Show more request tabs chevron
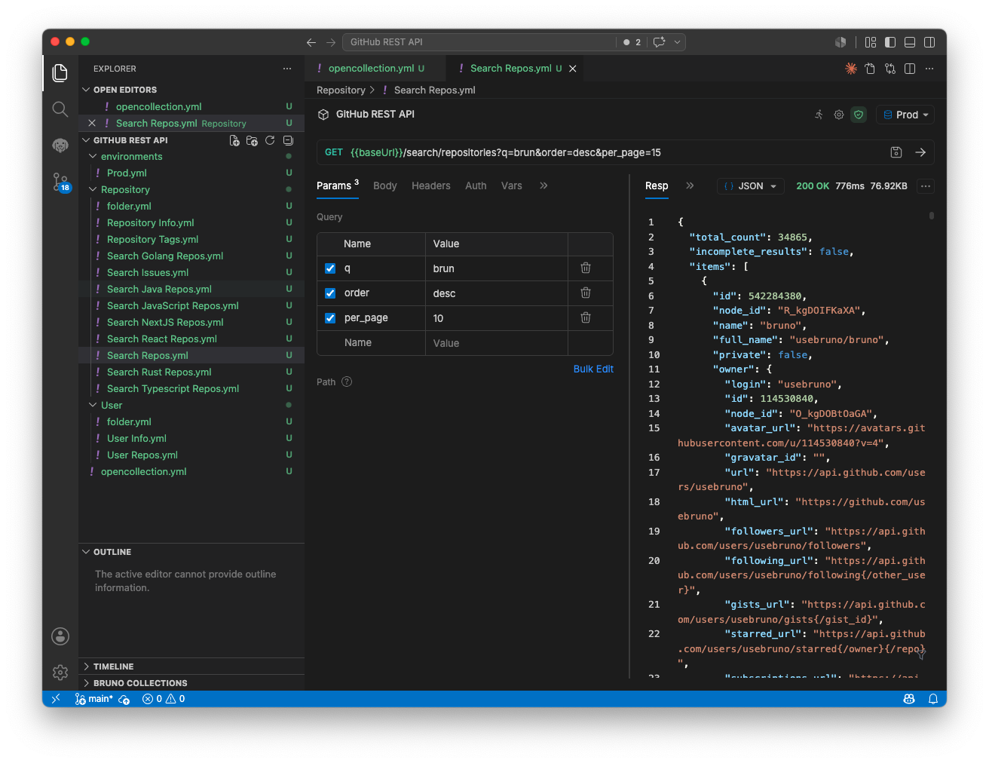The image size is (989, 763). click(x=543, y=185)
